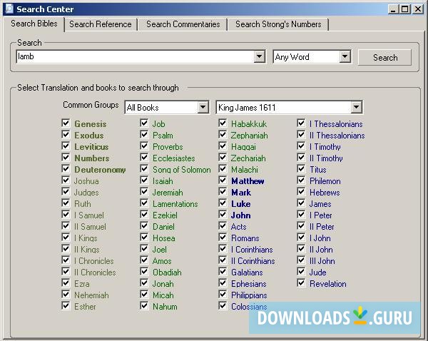Click the Ezekiel book label

[x=165, y=215]
